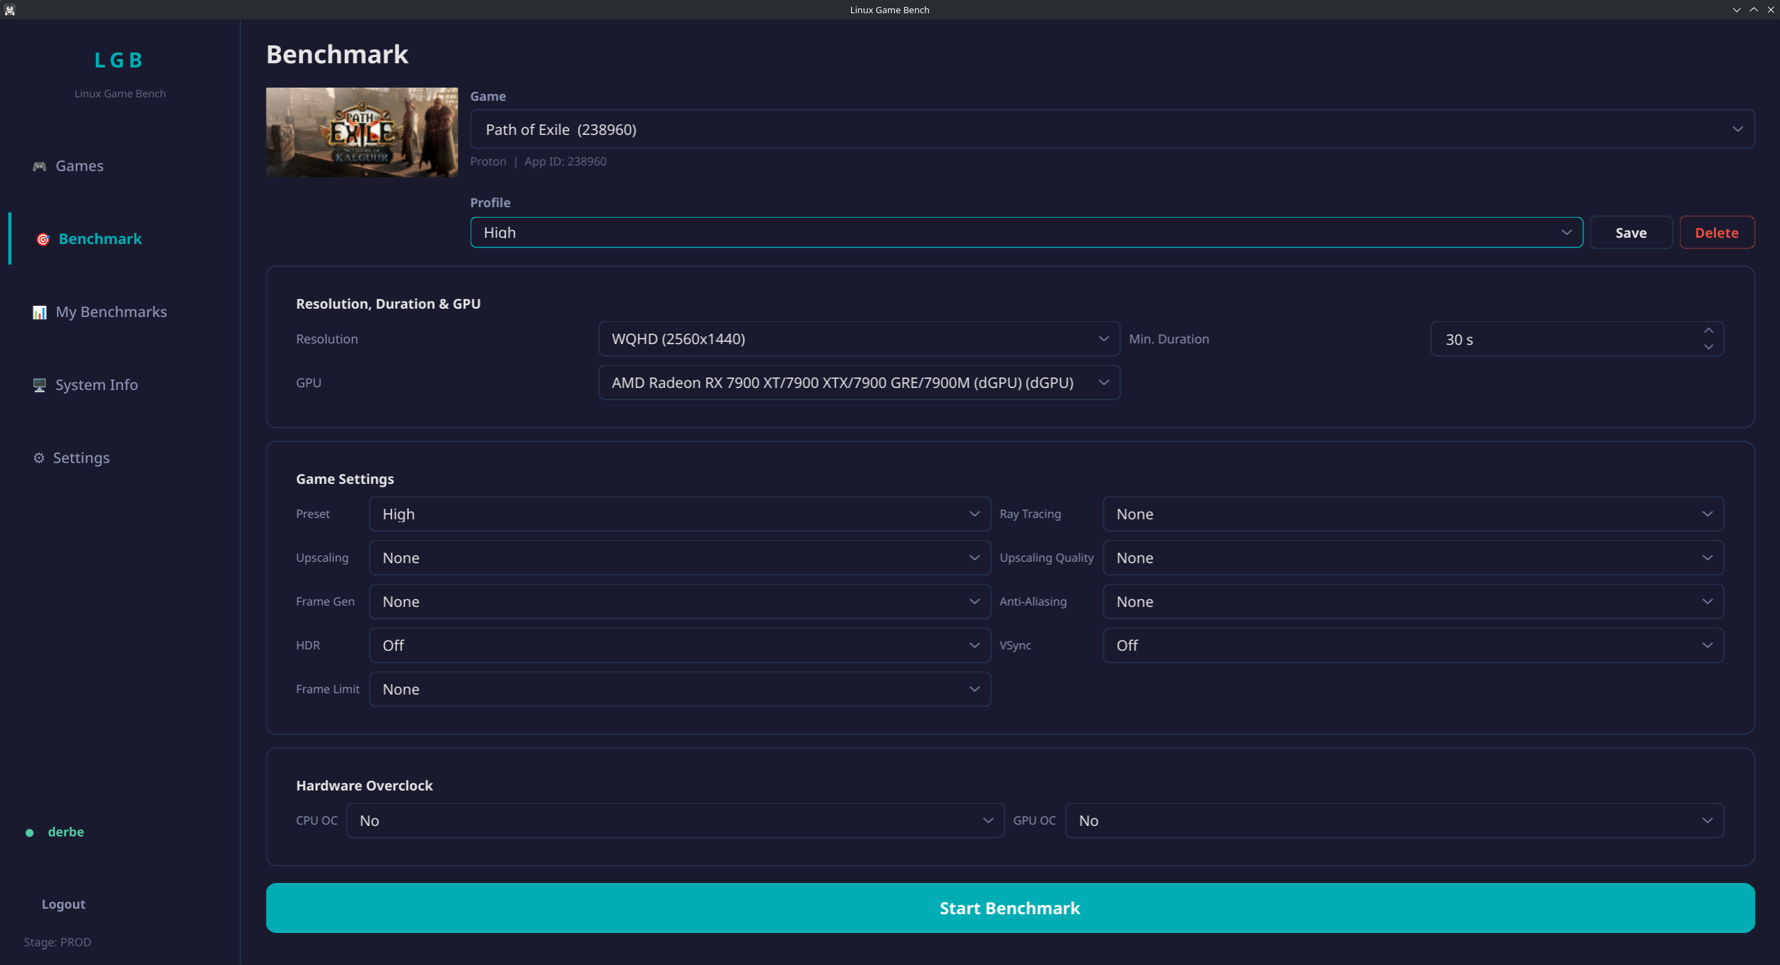Image resolution: width=1780 pixels, height=965 pixels.
Task: Open My Benchmarks via the bar chart icon
Action: 39,312
